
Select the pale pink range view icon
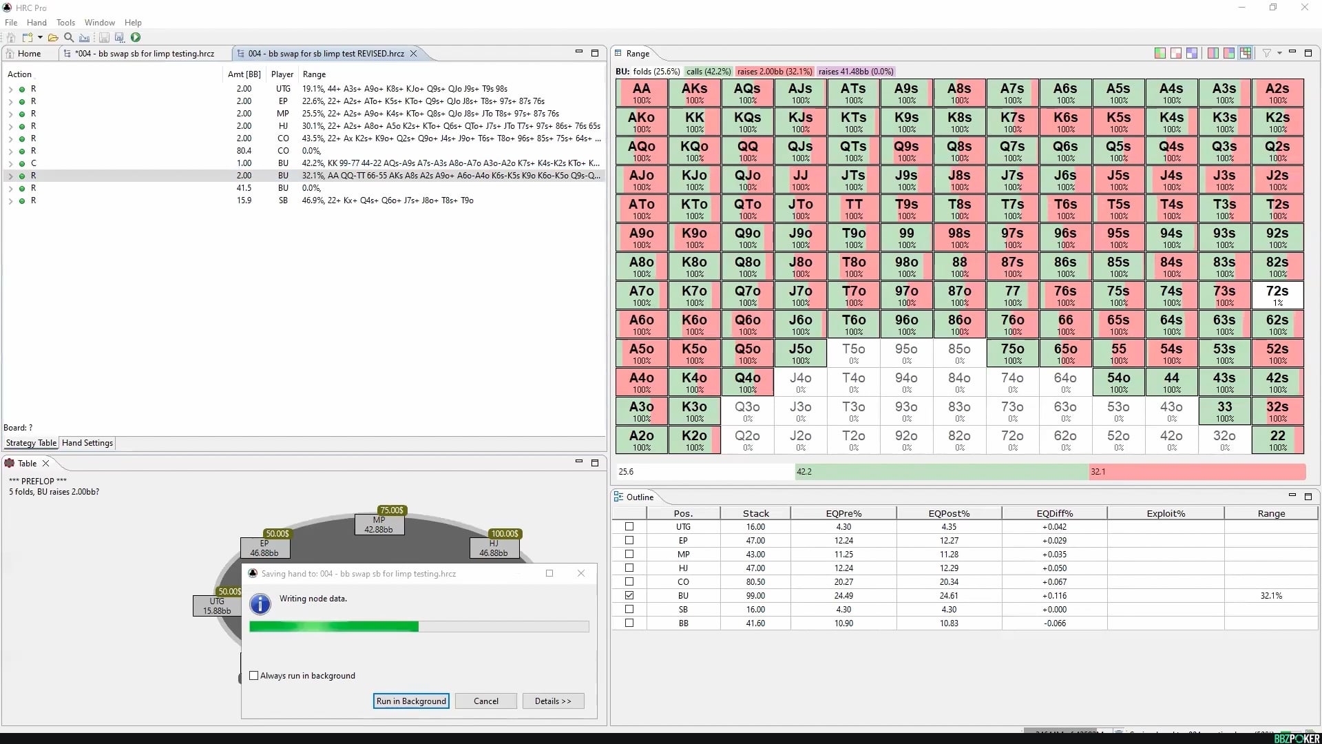coord(1176,53)
